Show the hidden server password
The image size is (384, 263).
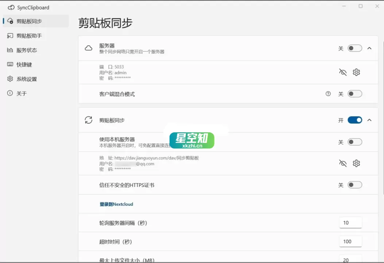(342, 72)
